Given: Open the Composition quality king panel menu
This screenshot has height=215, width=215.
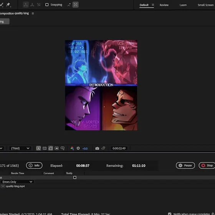Looking at the screenshot, I should pyautogui.click(x=33, y=13).
